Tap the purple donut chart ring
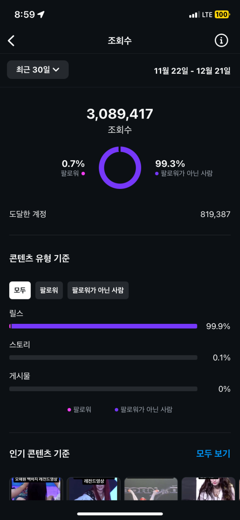This screenshot has width=240, height=520. tap(120, 149)
